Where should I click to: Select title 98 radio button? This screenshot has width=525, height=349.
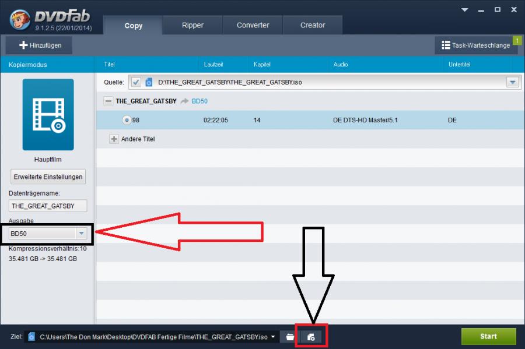(x=127, y=119)
